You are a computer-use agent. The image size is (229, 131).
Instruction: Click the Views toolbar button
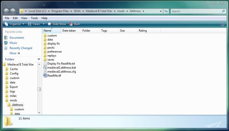coord(34,24)
